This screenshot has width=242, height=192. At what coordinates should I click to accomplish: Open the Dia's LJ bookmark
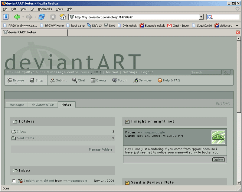[94, 26]
